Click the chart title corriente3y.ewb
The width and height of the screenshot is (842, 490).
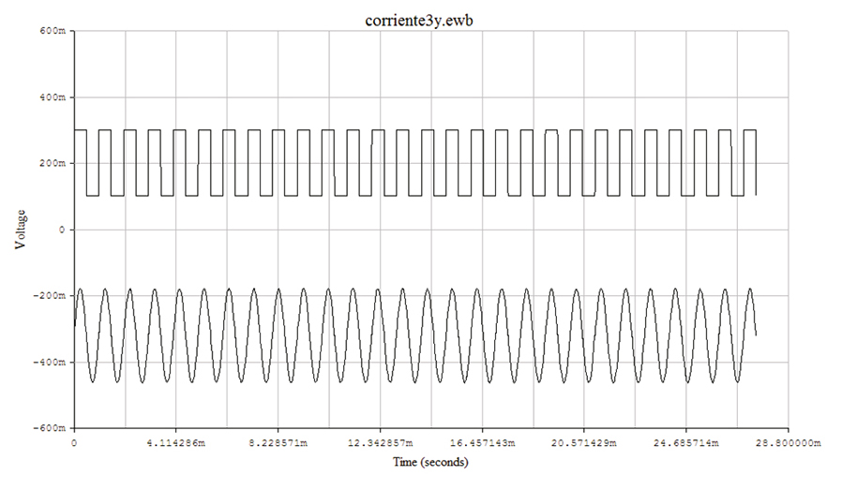(x=420, y=20)
